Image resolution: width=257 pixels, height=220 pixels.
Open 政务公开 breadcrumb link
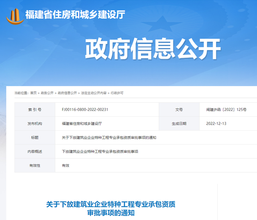47,93
